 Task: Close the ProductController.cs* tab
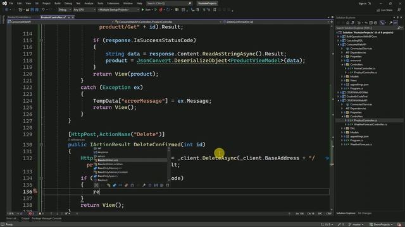(x=73, y=17)
